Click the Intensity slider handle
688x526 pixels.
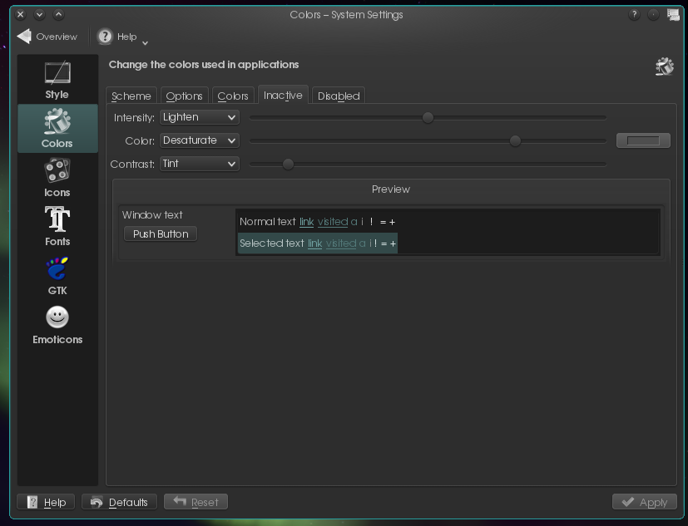(x=428, y=117)
